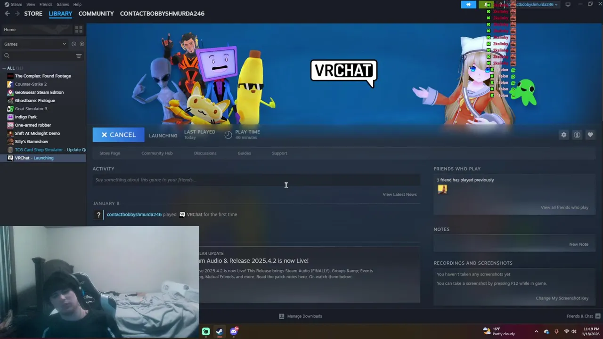Viewport: 603px width, 339px height.
Task: Select GeoGuessr Steam Edition
Action: (x=39, y=92)
